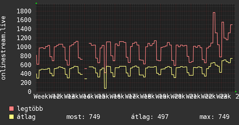
Task: Click the yellow átlag color swatch
Action: [x=11, y=117]
